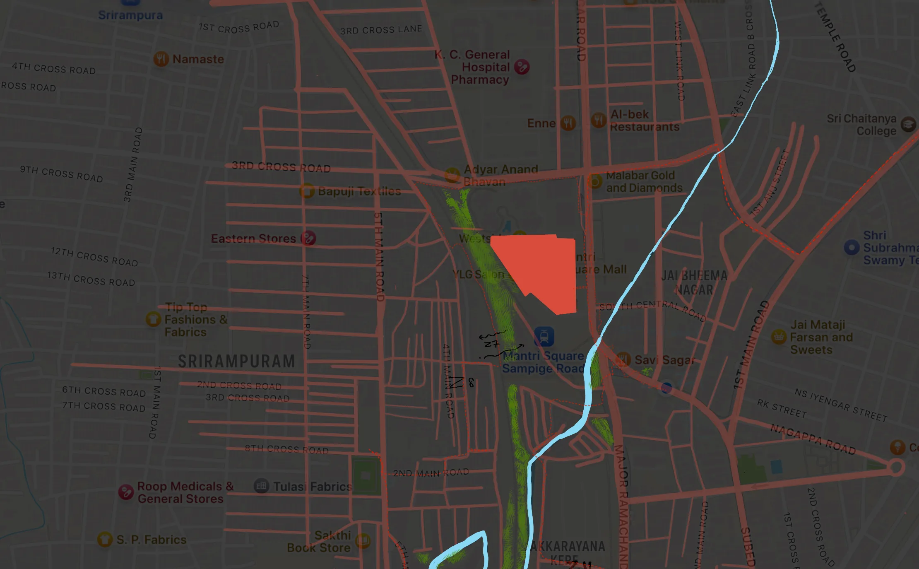Tap the Al-bek Restaurants fork-and-knife icon
Image resolution: width=919 pixels, height=569 pixels.
point(598,121)
